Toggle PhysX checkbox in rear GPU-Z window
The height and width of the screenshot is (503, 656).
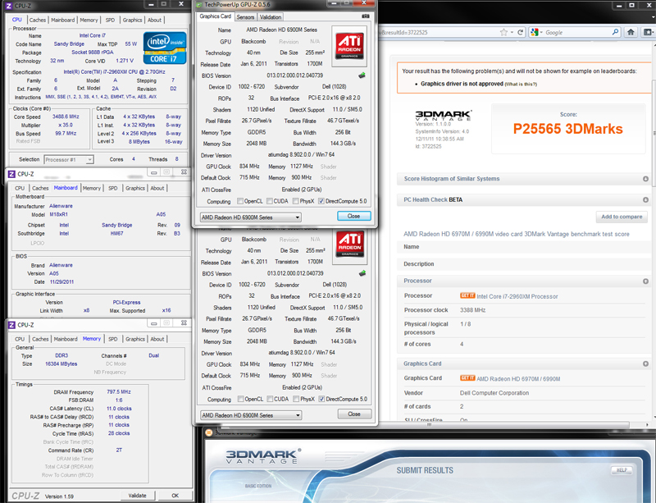pyautogui.click(x=296, y=399)
